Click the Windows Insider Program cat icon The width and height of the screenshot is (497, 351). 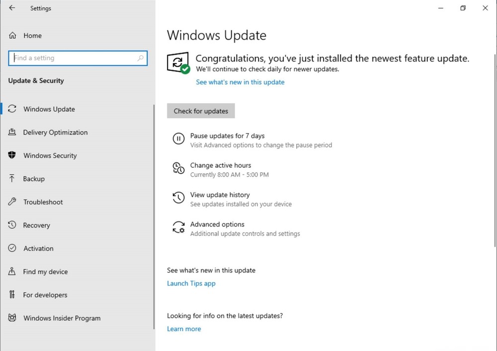12,318
